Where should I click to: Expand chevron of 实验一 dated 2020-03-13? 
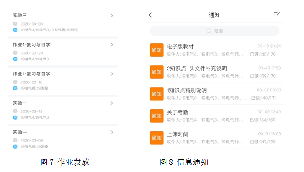[112, 103]
